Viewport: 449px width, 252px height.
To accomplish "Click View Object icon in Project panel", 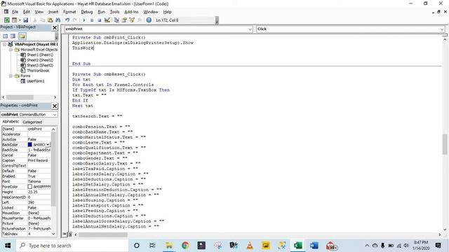I will (x=13, y=36).
